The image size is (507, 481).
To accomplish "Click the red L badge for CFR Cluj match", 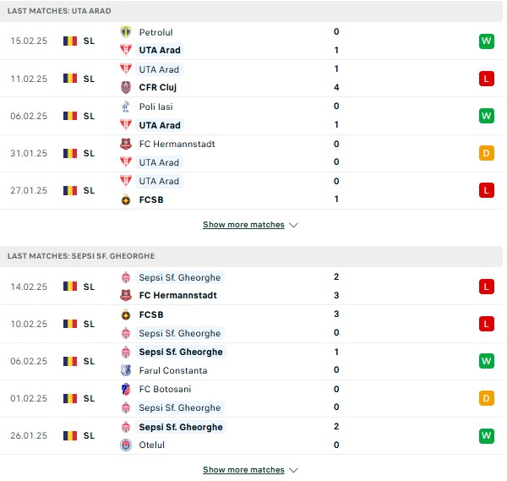I will [x=487, y=79].
